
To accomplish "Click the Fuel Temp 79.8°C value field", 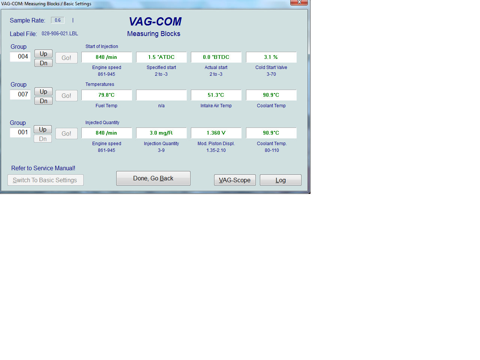I will pos(106,95).
